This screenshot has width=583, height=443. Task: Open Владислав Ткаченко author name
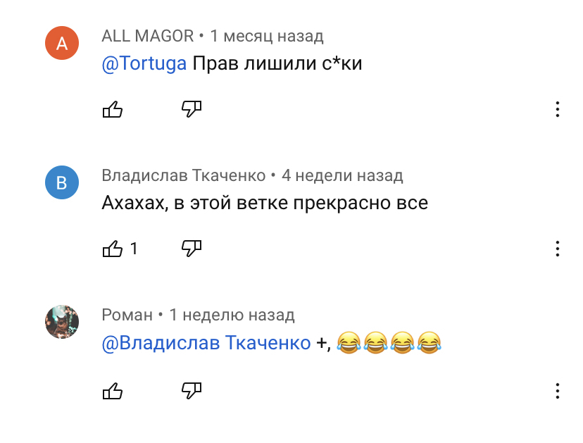coord(184,175)
